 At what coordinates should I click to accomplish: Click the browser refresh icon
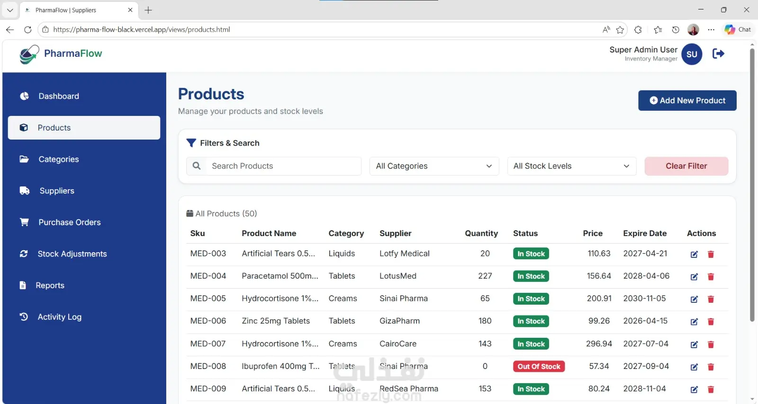point(28,29)
